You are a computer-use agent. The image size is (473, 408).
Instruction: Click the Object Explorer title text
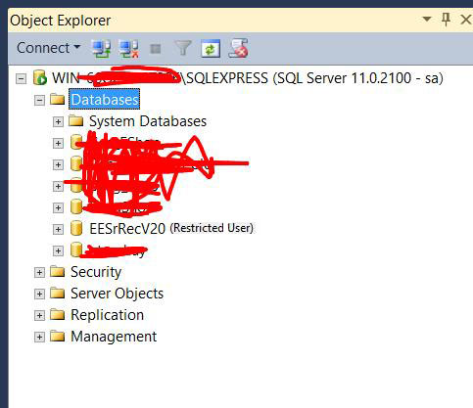point(61,21)
